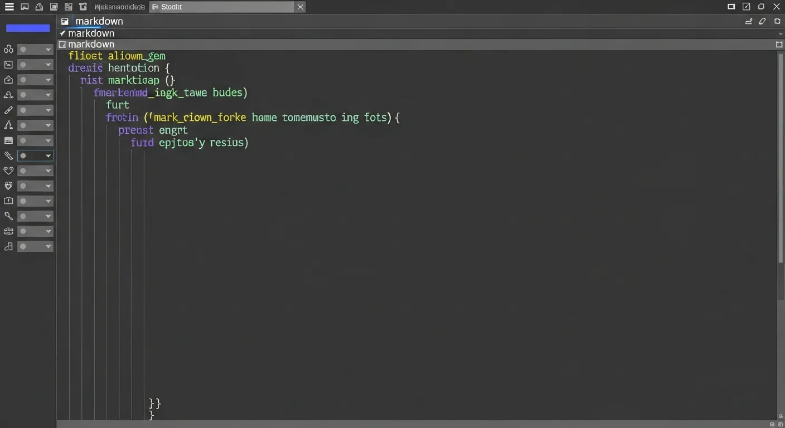Select the info box tool in the sidebar

tap(8, 201)
